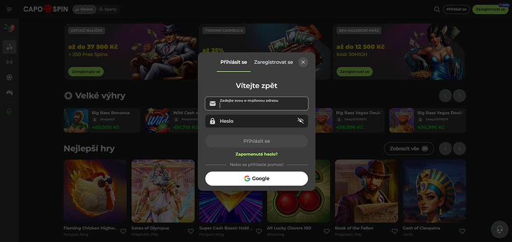Favorite All Lucky Clovers 100 heart icon

(327, 231)
